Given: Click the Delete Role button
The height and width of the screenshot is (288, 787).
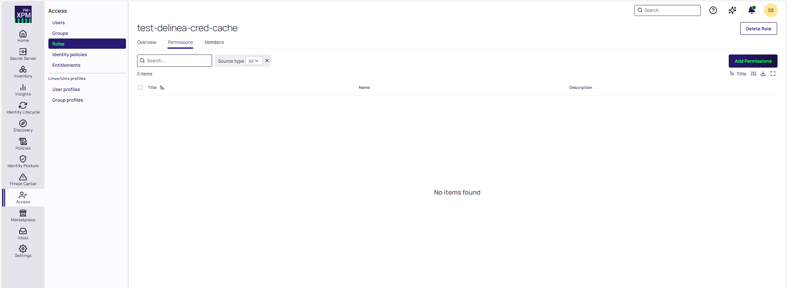Looking at the screenshot, I should pyautogui.click(x=758, y=29).
